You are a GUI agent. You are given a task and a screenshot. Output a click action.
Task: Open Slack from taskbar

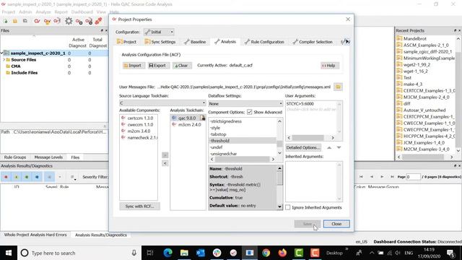click(x=217, y=253)
